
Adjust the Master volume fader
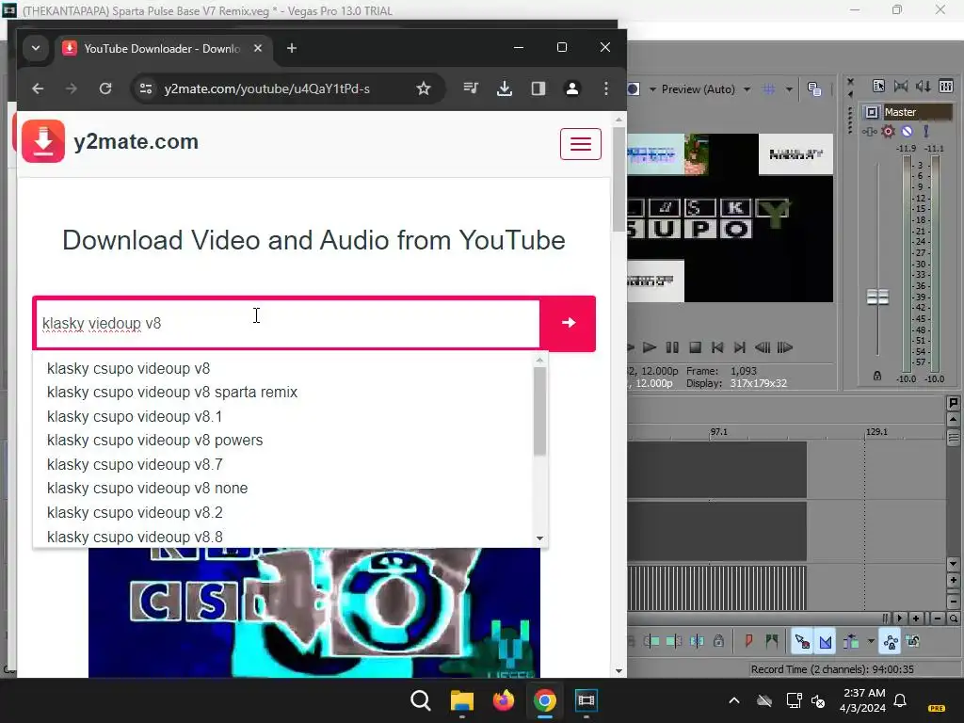tap(877, 297)
